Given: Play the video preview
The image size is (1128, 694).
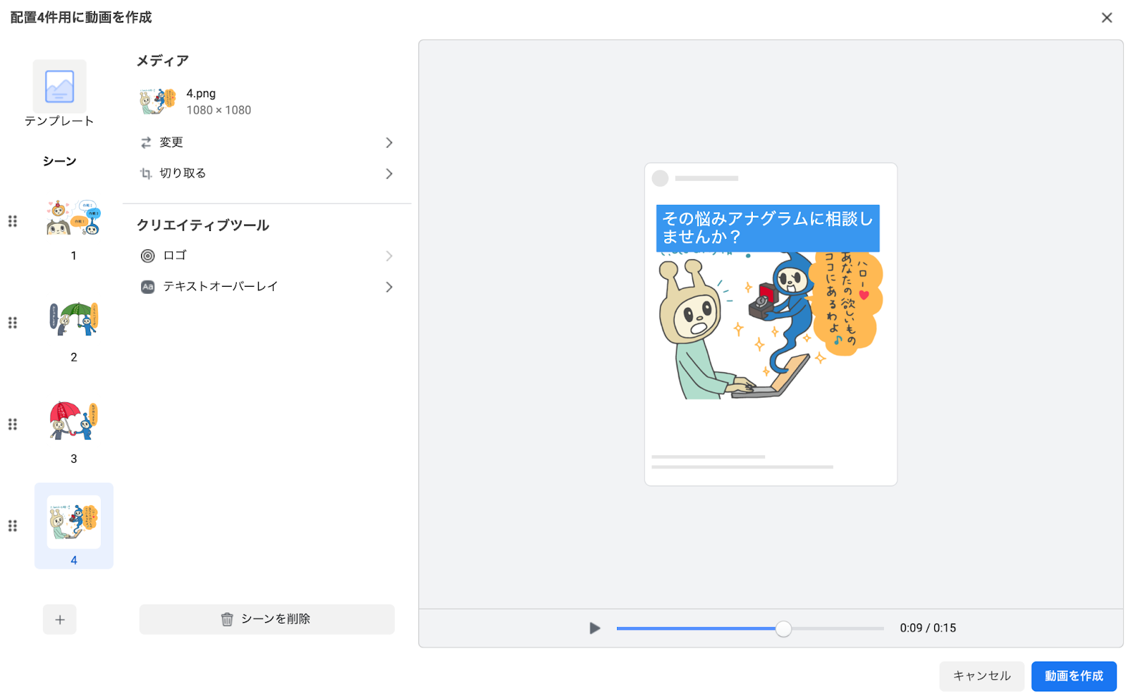Looking at the screenshot, I should 594,628.
